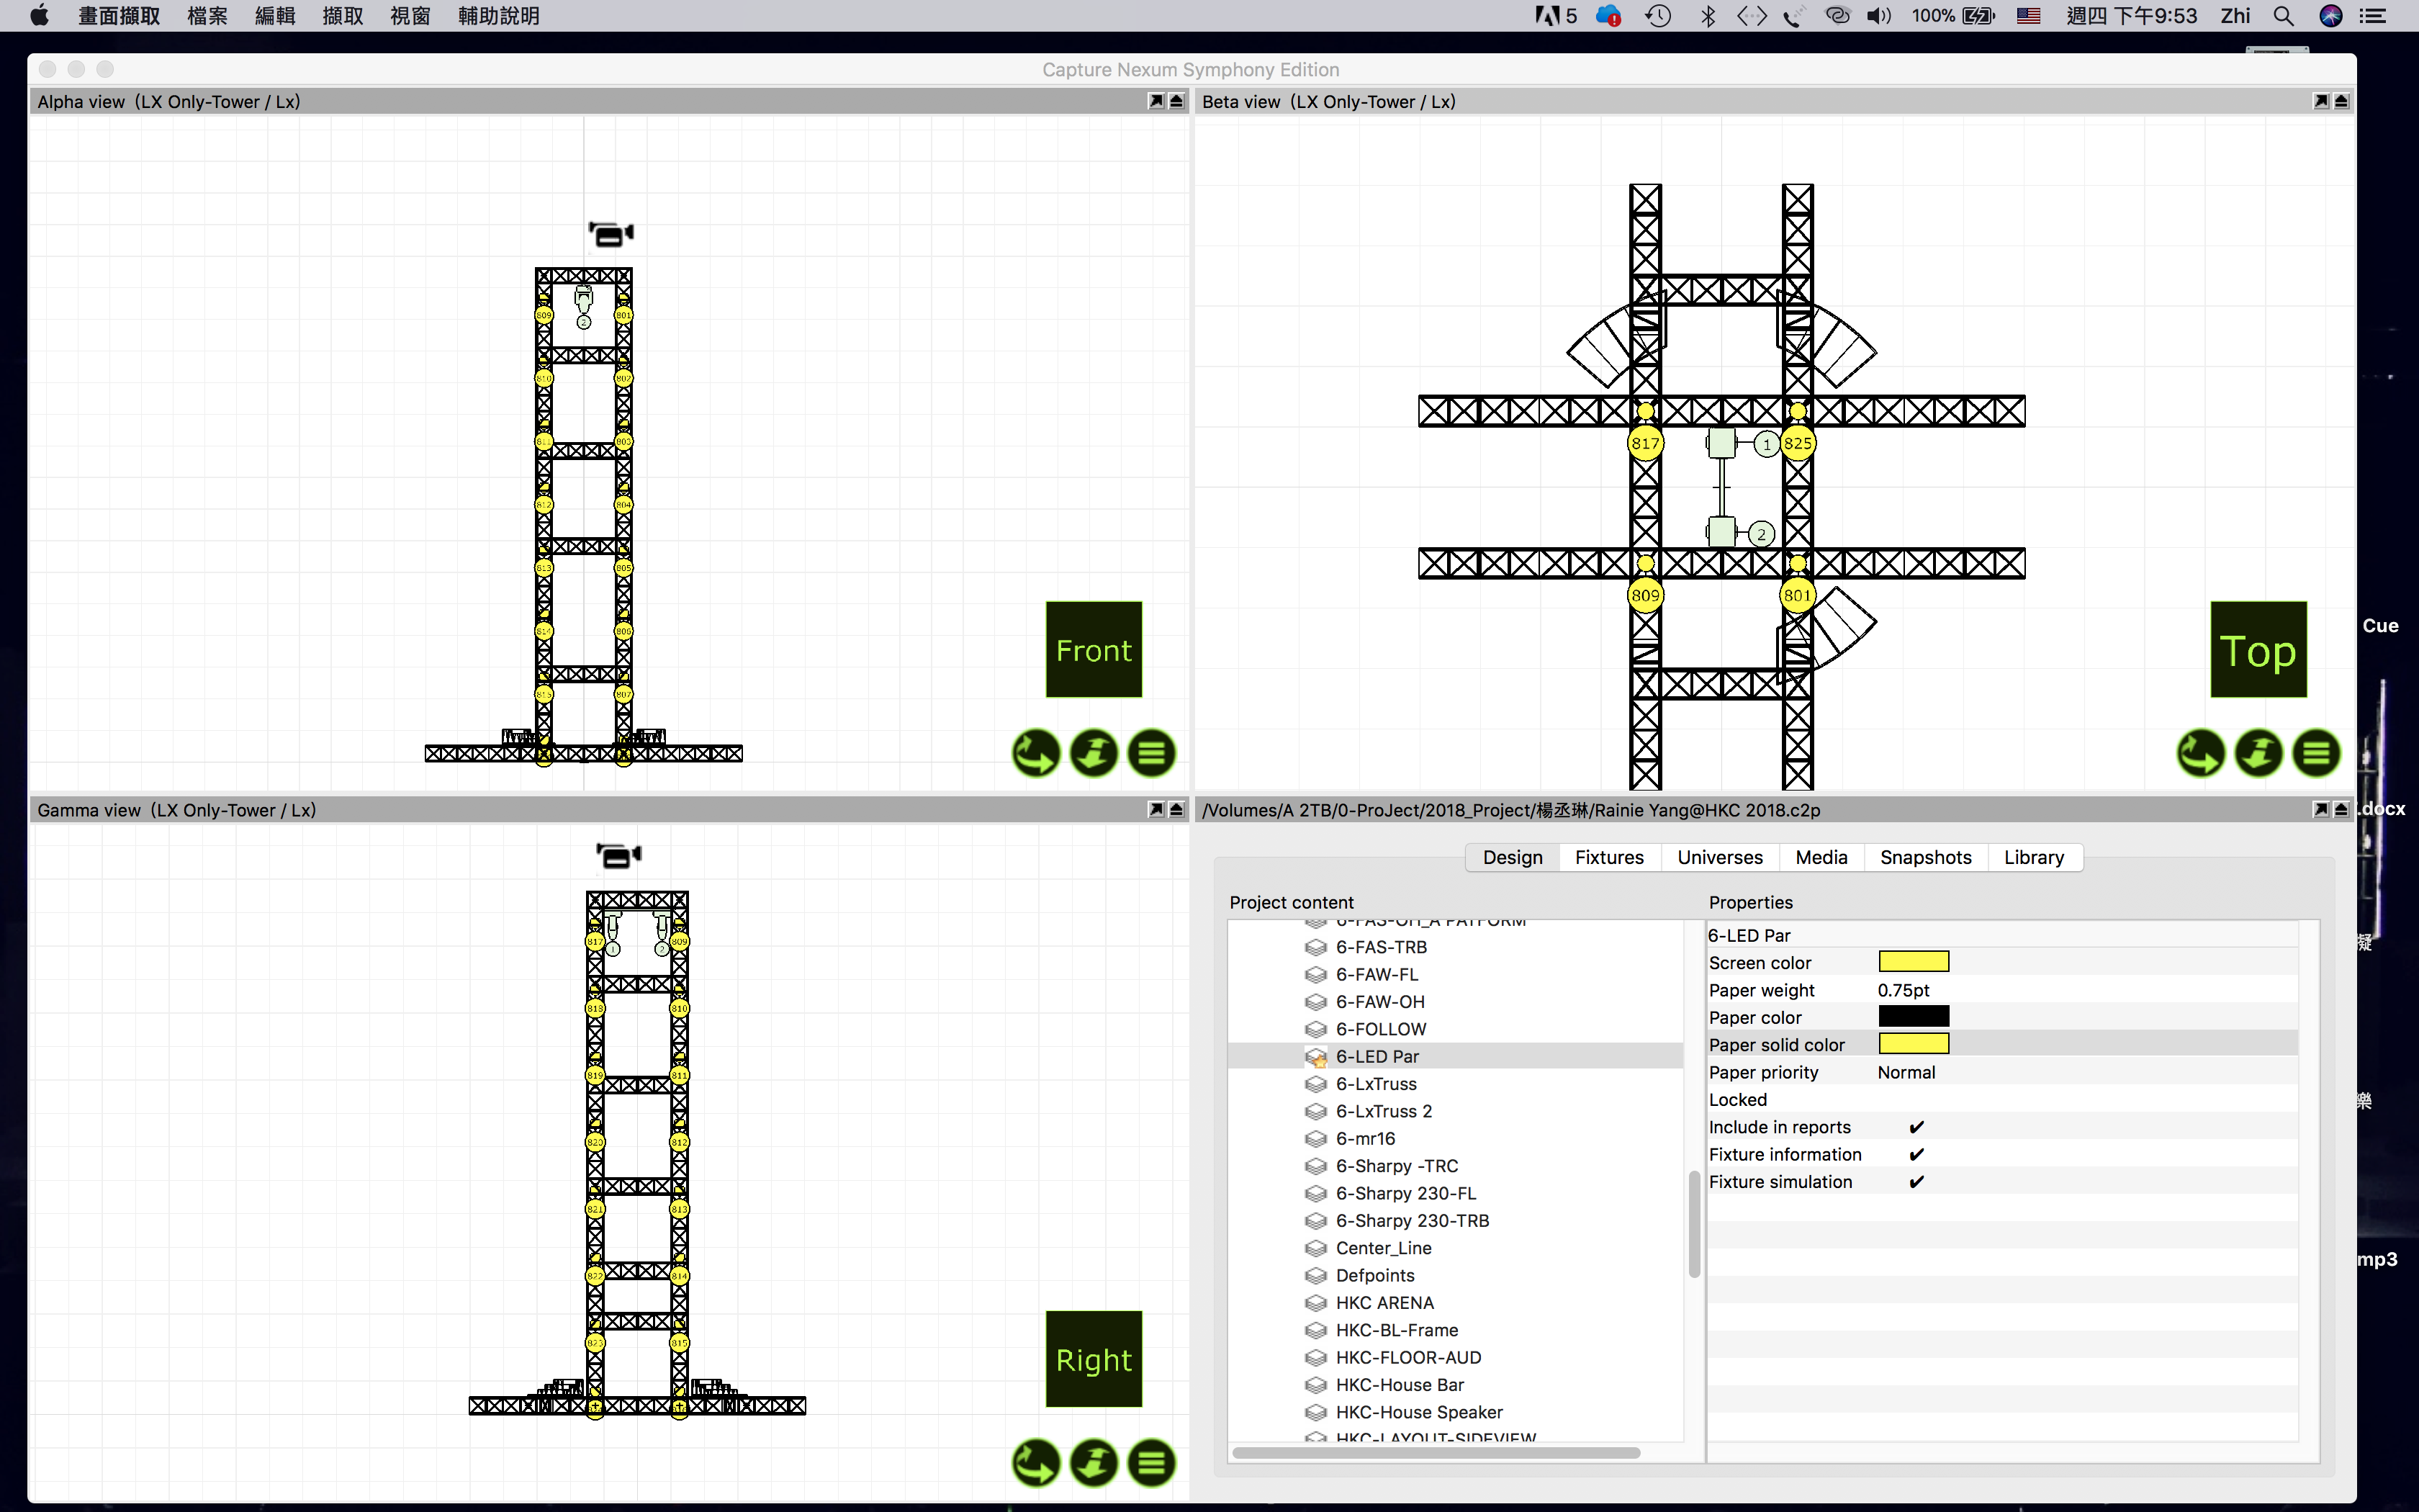The height and width of the screenshot is (1512, 2419).
Task: Switch to the Media tab
Action: [1821, 857]
